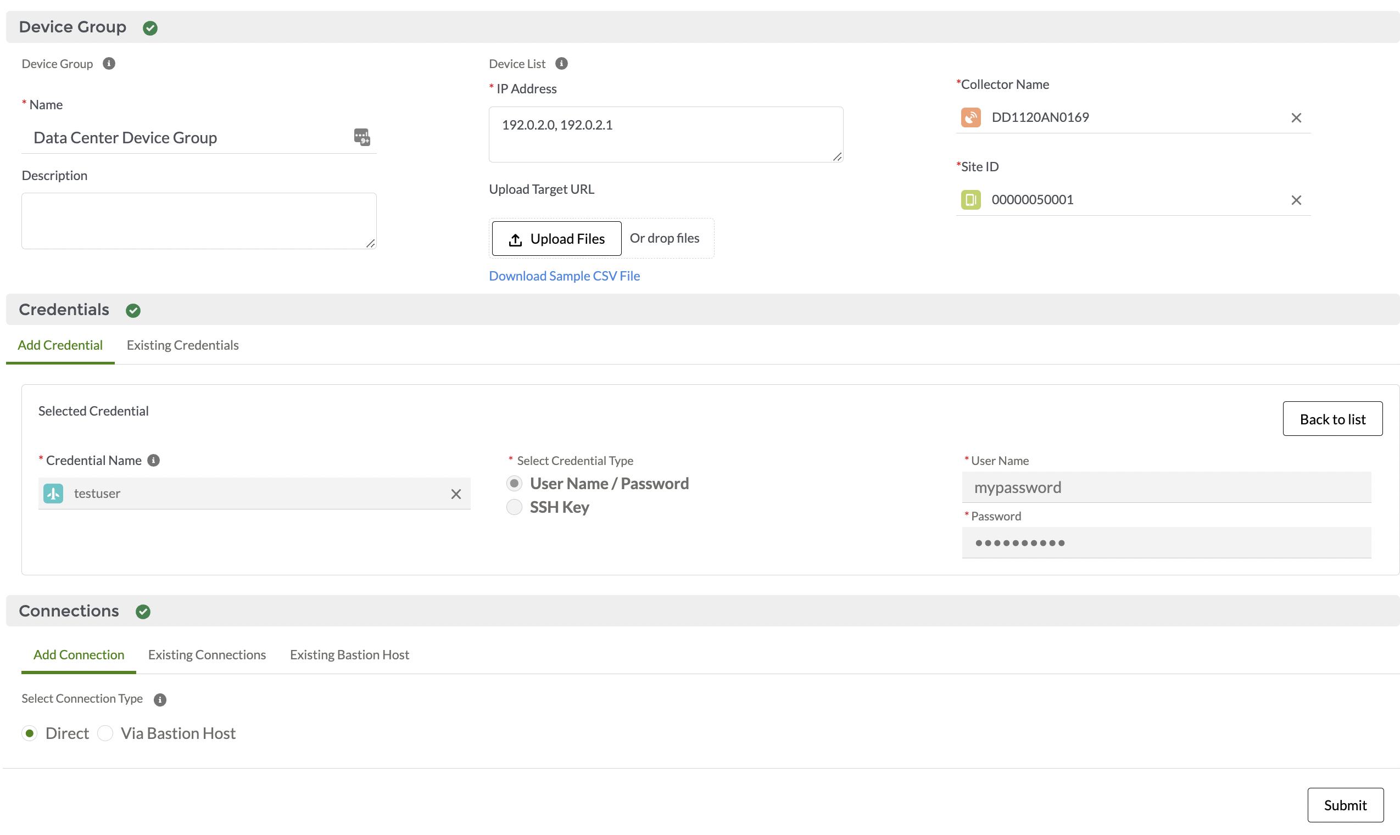Click the Upload Files button

556,238
